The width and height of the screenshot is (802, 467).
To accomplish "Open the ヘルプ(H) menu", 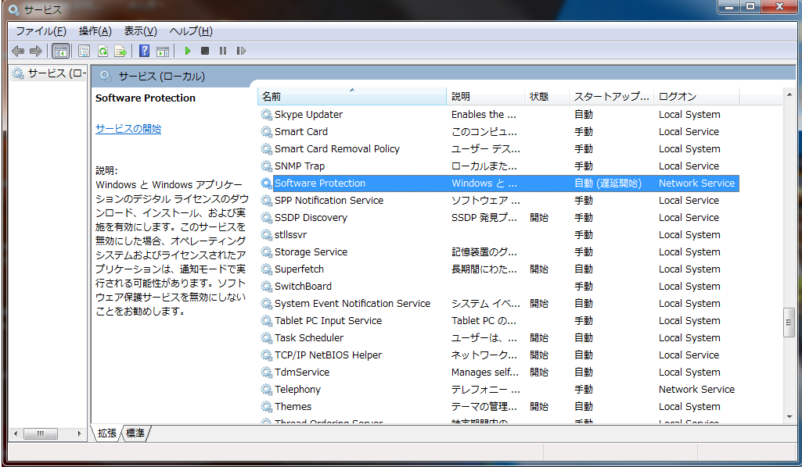I will point(191,31).
